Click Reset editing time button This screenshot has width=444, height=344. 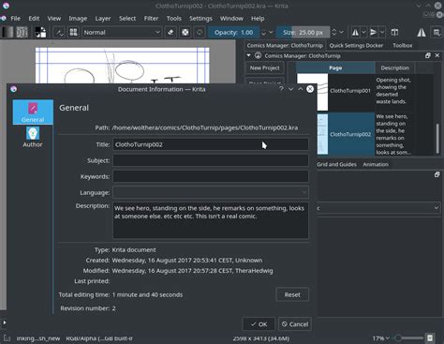pyautogui.click(x=292, y=294)
